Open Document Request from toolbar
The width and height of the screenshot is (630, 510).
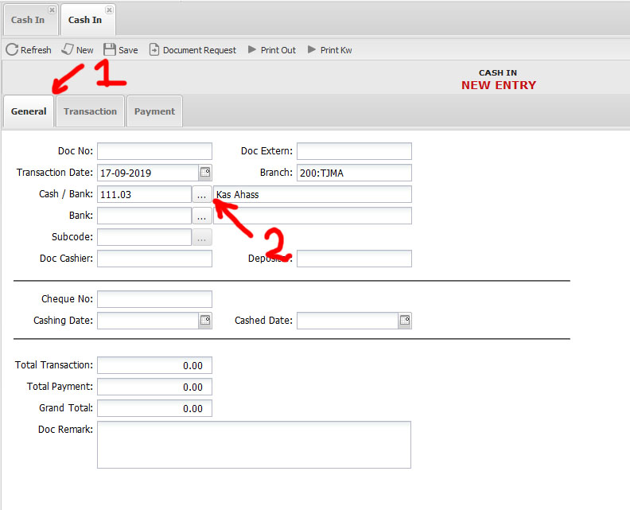point(155,49)
